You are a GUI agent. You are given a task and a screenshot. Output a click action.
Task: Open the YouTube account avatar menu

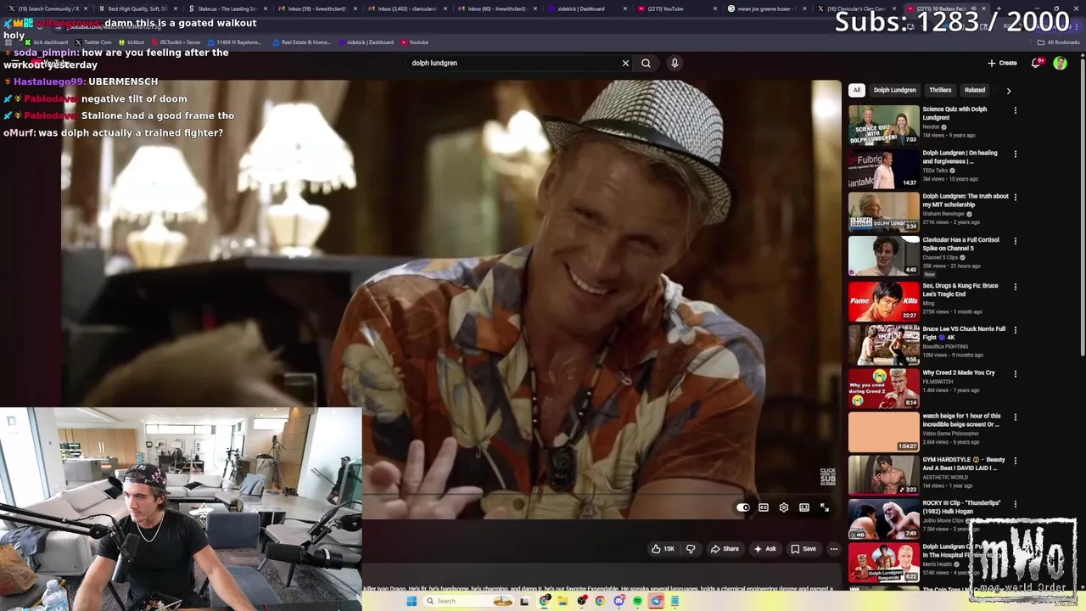[1060, 63]
